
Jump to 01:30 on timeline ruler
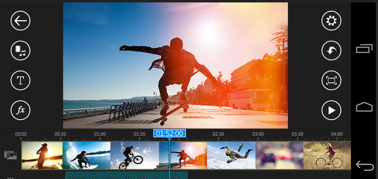[139, 134]
